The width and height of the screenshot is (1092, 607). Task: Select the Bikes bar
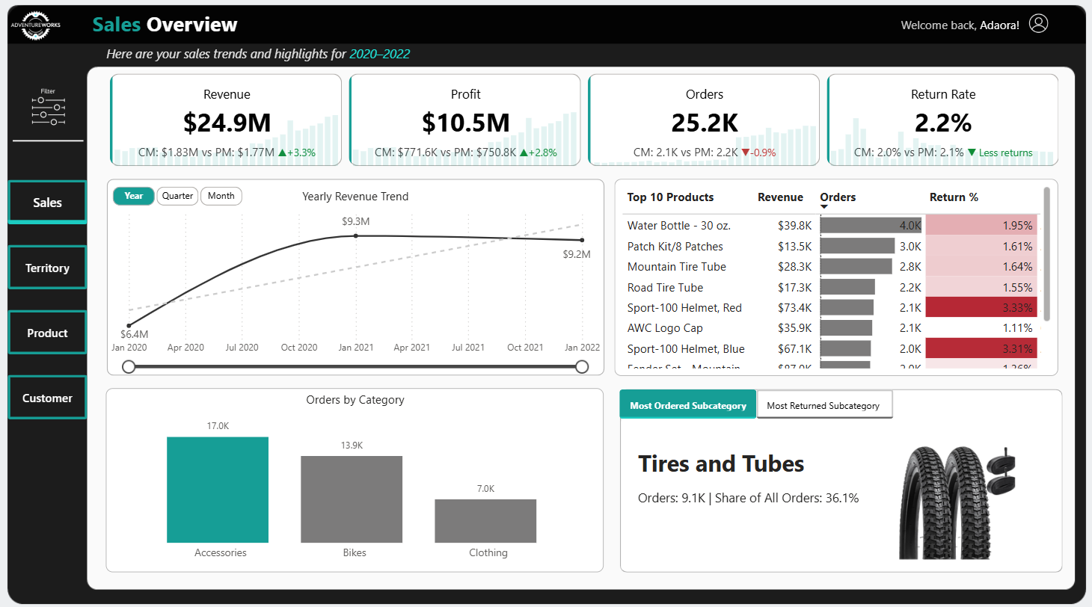pos(352,499)
